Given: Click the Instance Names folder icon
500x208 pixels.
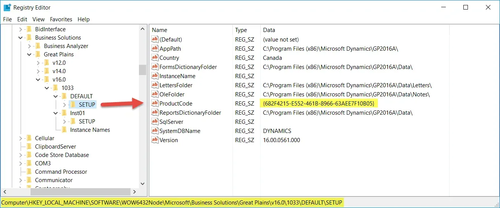Looking at the screenshot, I should click(64, 130).
